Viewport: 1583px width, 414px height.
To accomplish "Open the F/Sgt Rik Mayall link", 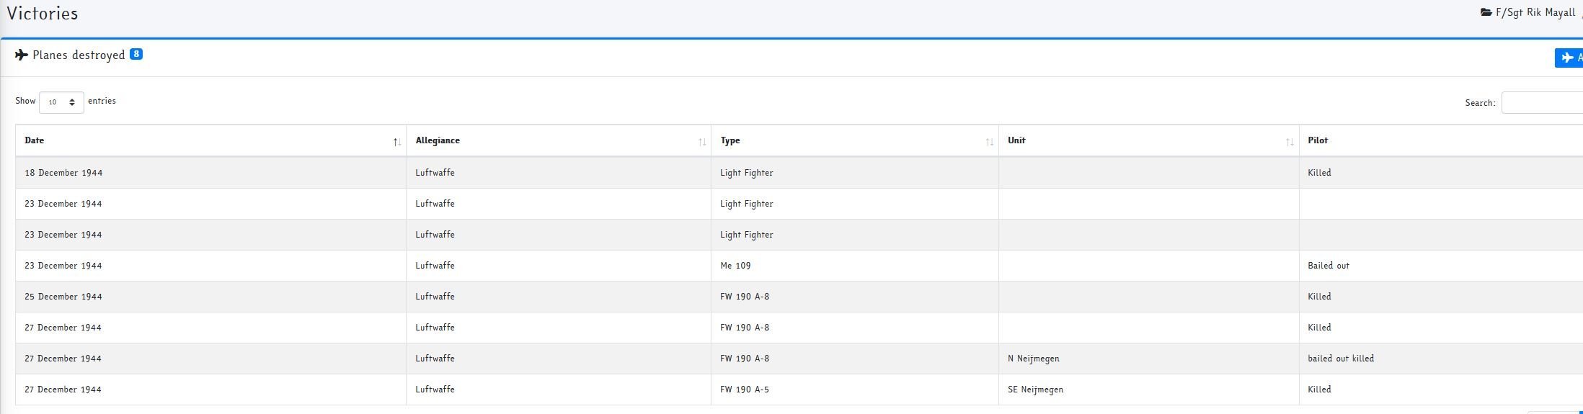I will [x=1535, y=13].
